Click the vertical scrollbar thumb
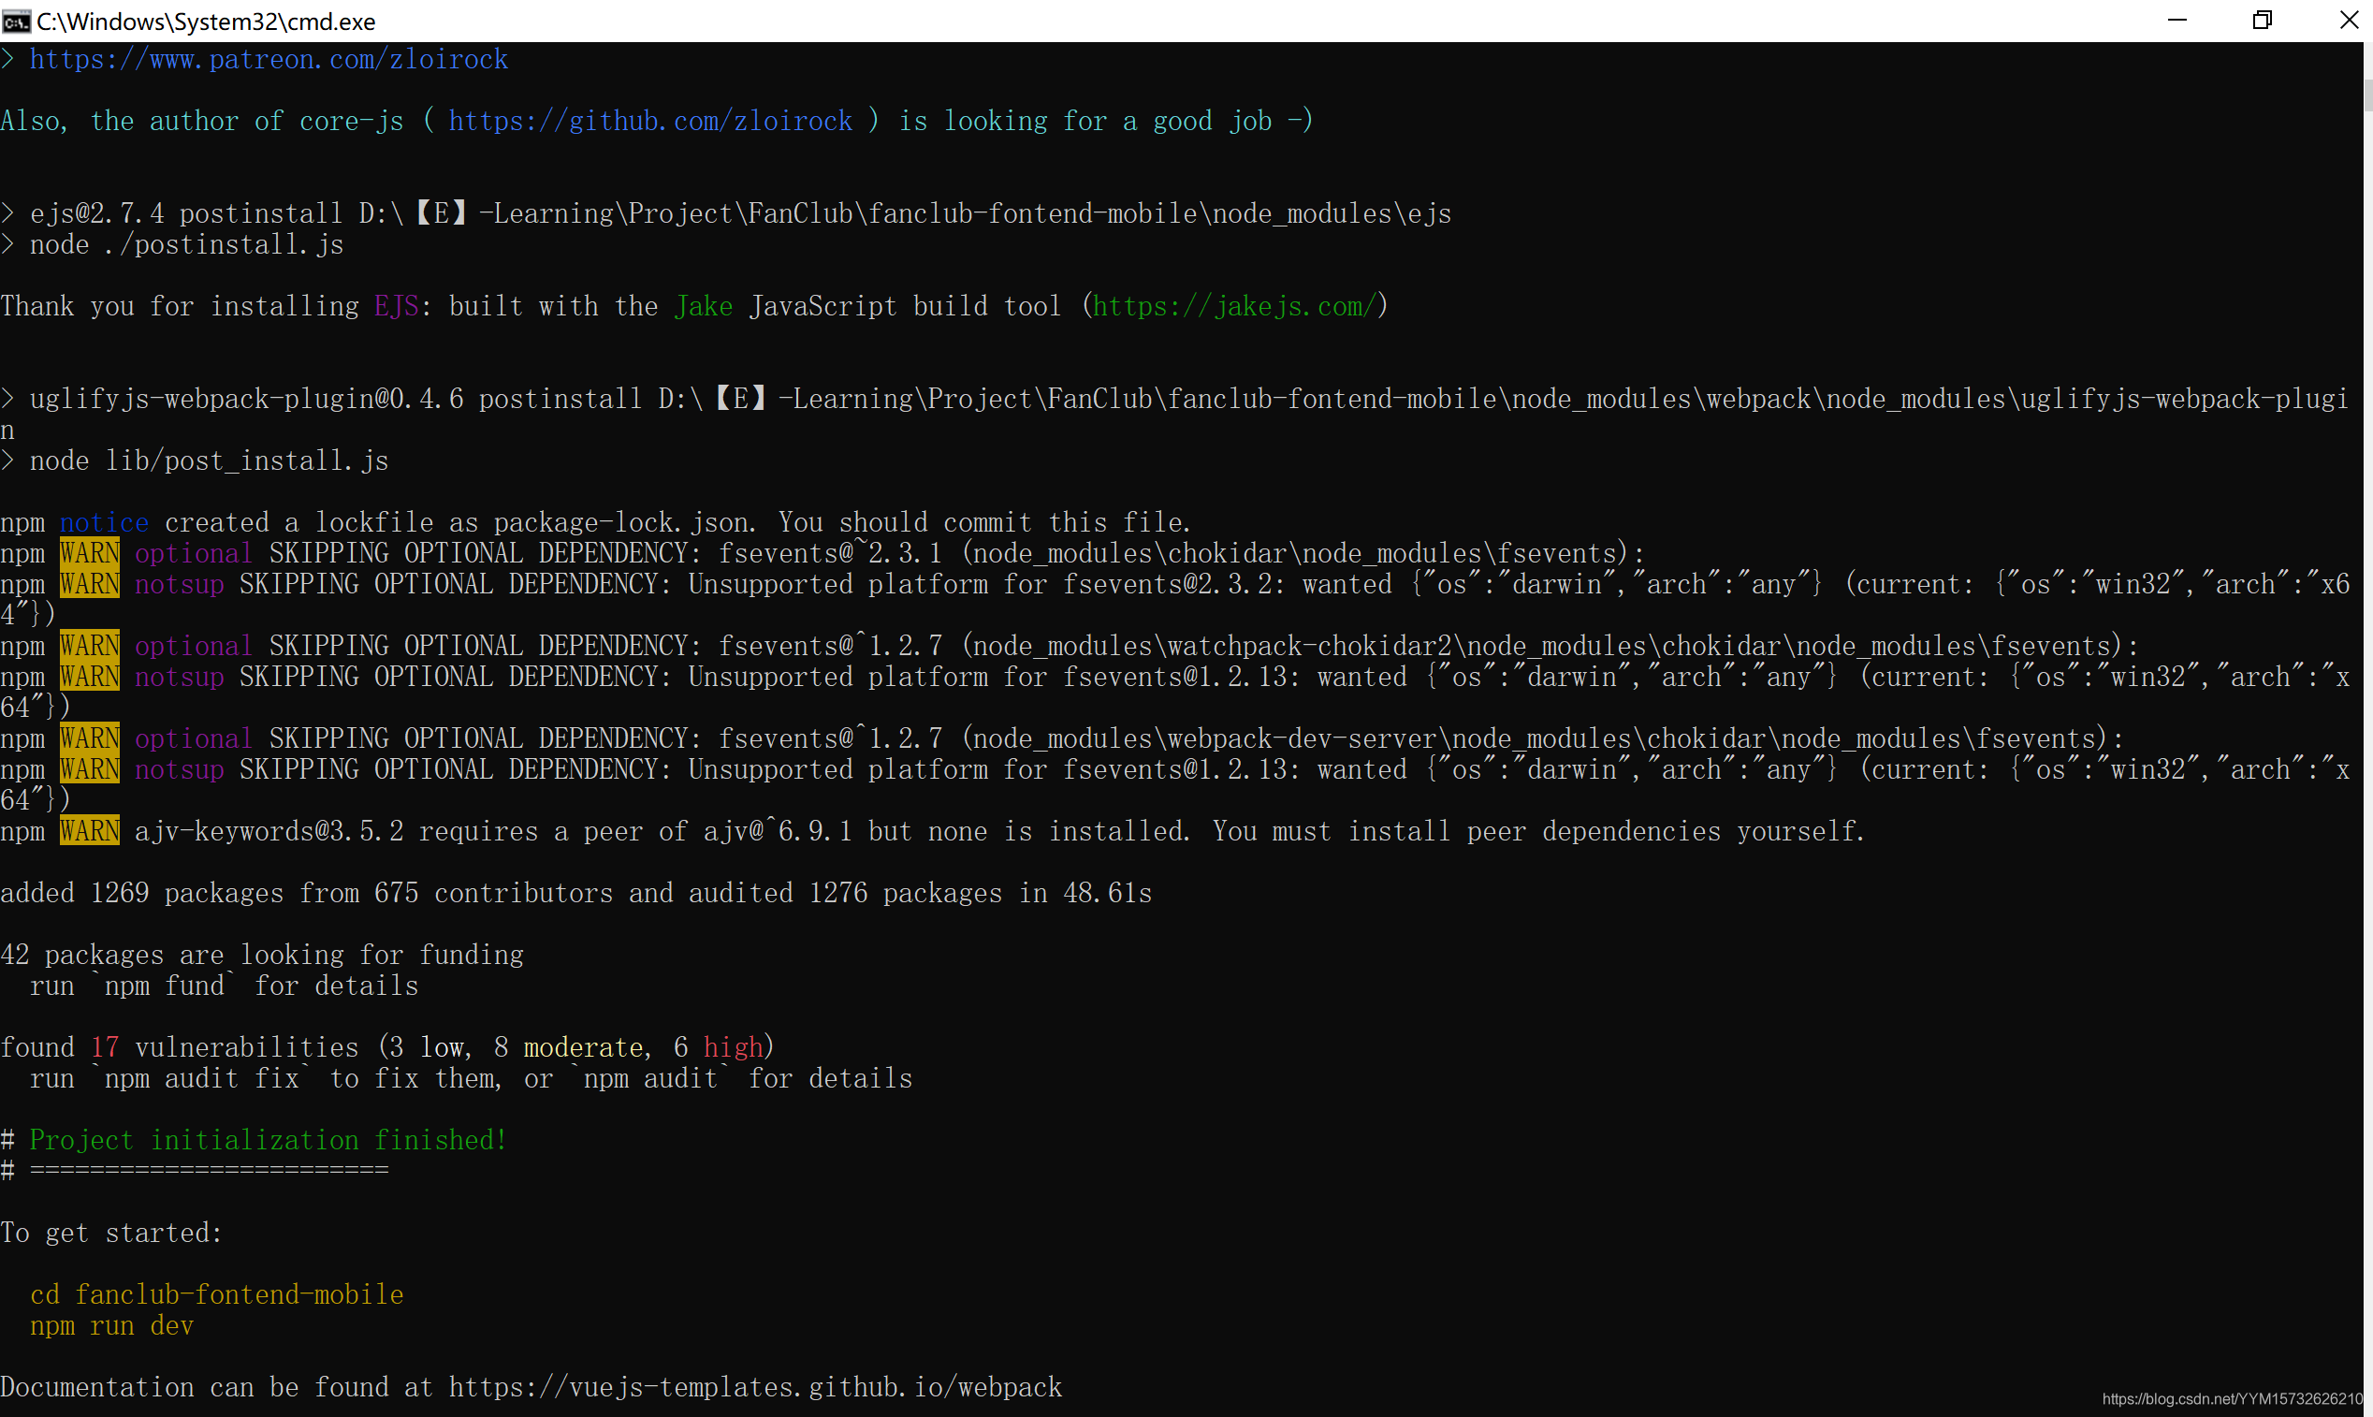The height and width of the screenshot is (1417, 2373). 2368,95
